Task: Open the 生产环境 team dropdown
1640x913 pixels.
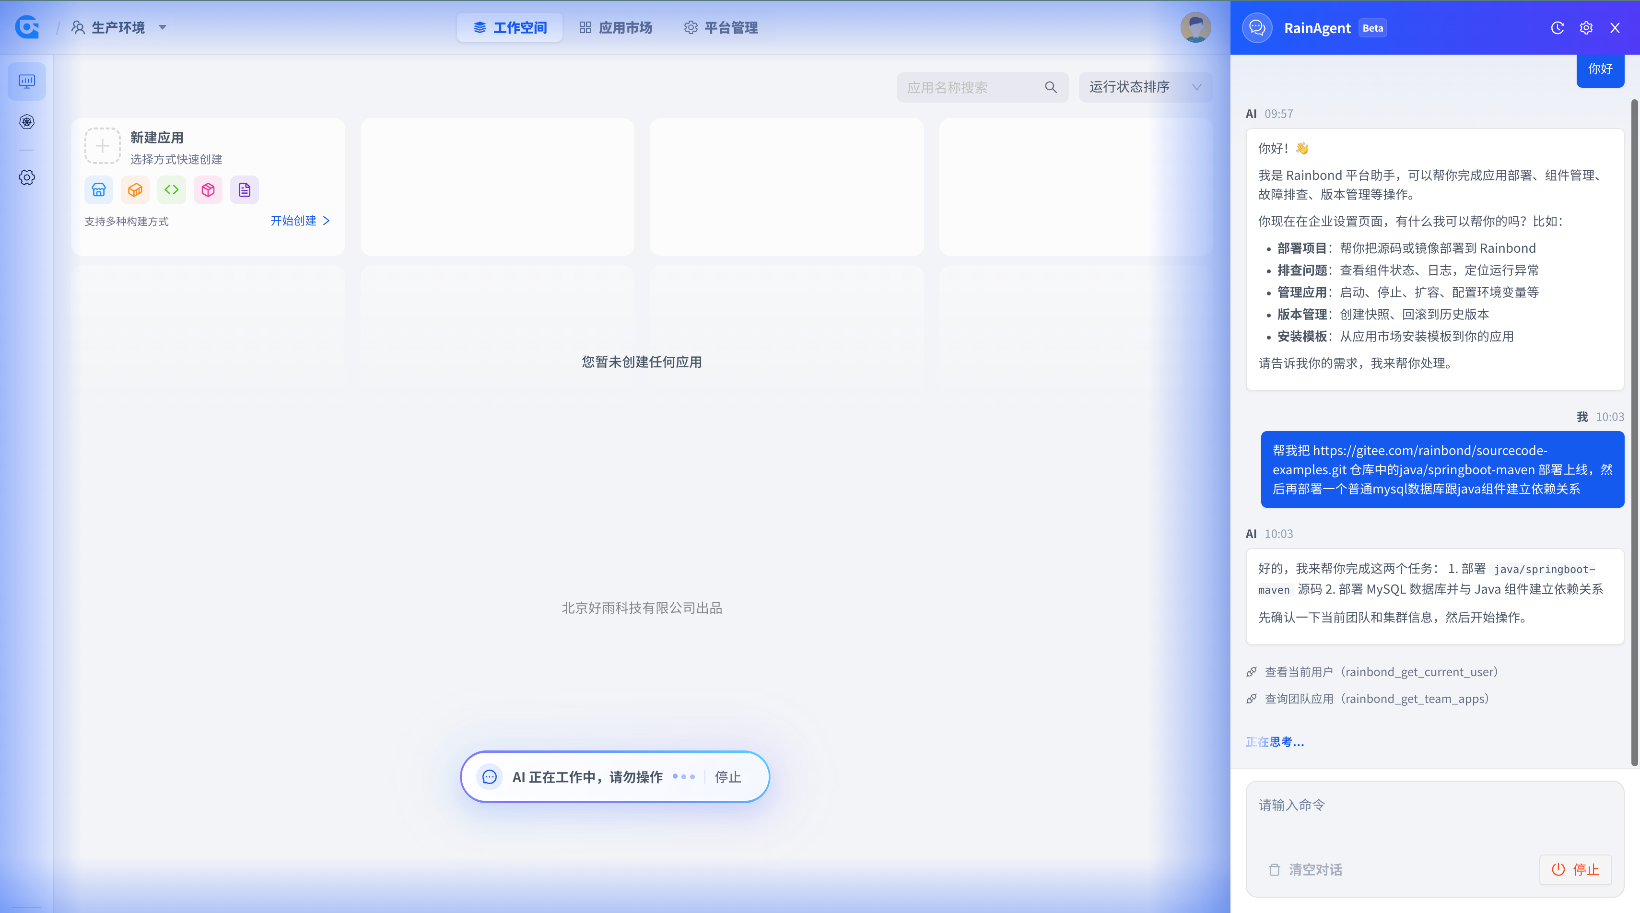Action: [119, 27]
